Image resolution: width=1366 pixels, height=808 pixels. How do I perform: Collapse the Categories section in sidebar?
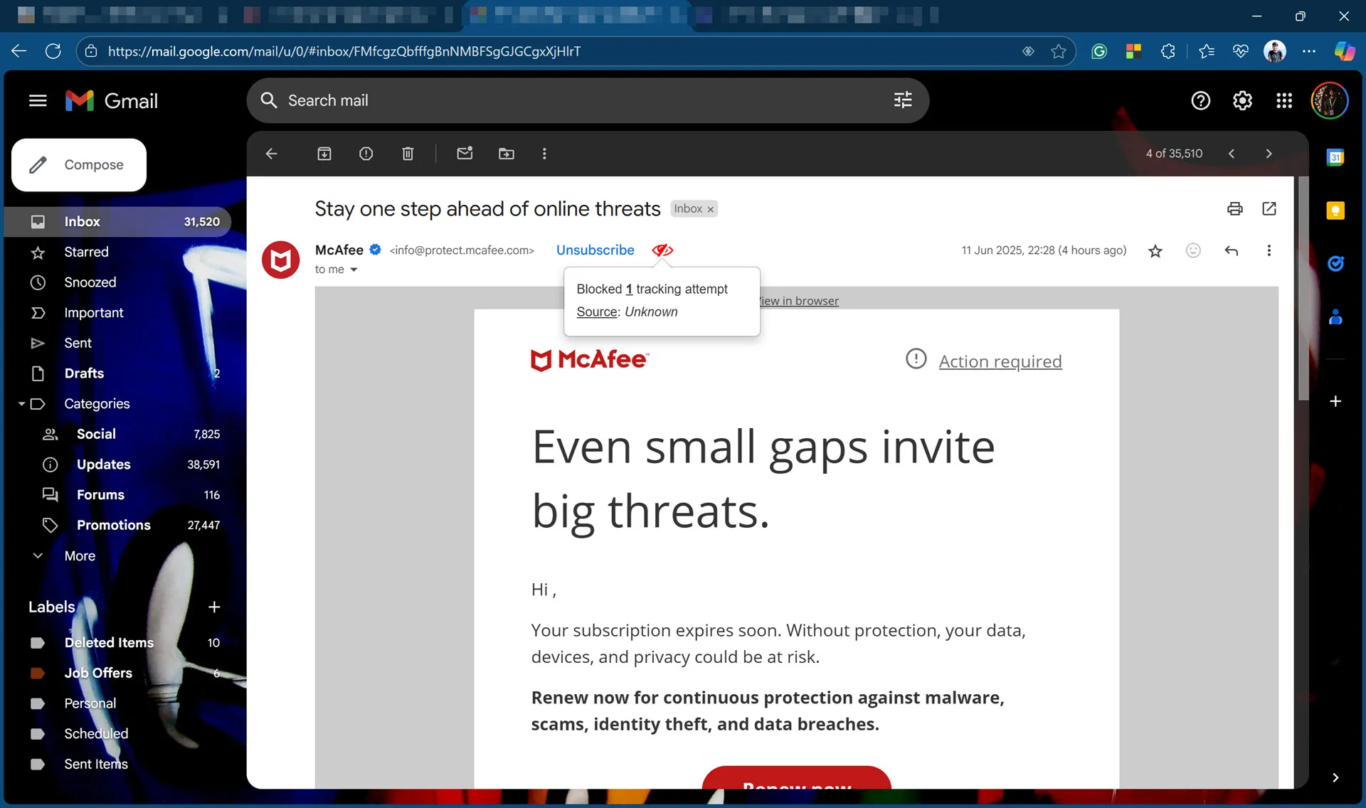[x=21, y=403]
